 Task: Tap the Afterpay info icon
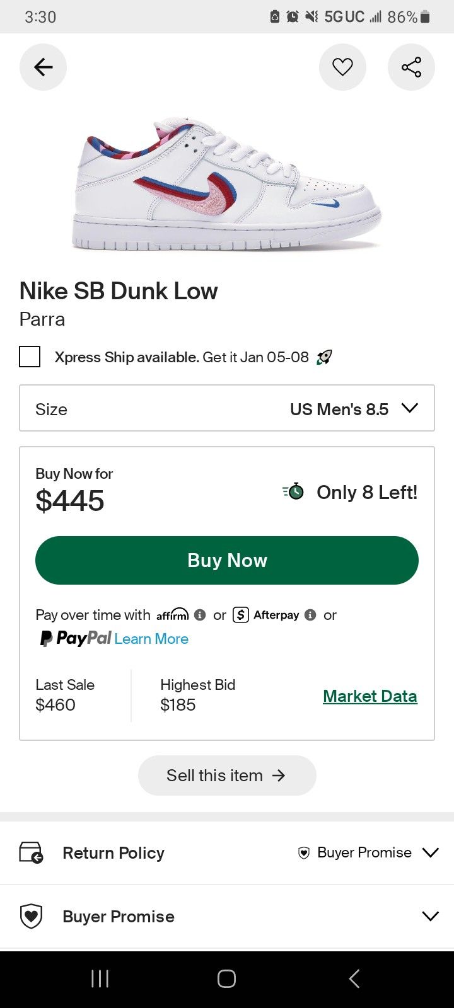pyautogui.click(x=310, y=615)
